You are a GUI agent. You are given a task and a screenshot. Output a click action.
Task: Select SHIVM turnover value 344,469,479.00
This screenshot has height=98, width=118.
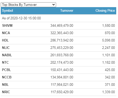coord(62,25)
